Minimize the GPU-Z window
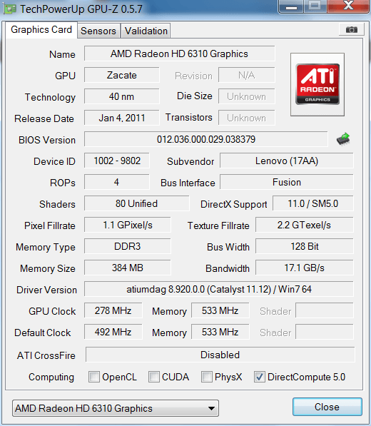The width and height of the screenshot is (371, 426). pos(291,6)
